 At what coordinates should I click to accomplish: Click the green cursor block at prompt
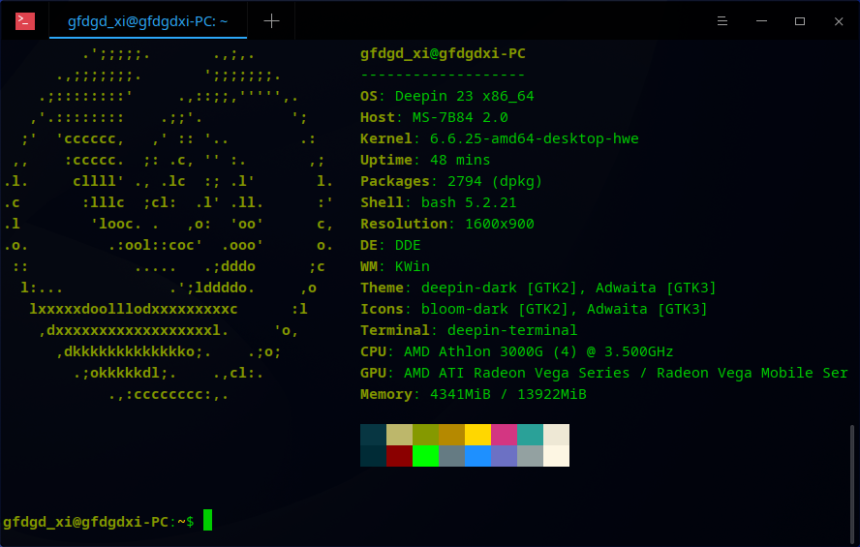point(208,520)
